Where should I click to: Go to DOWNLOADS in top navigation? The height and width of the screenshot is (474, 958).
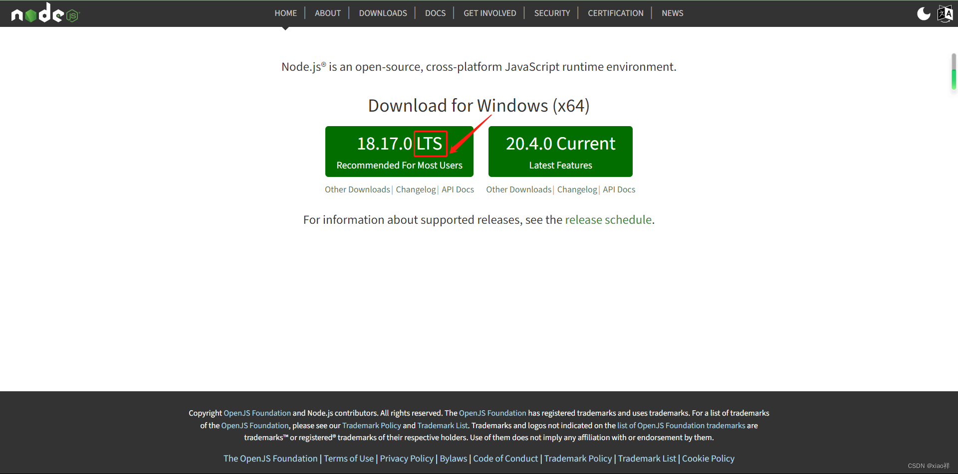(x=383, y=13)
